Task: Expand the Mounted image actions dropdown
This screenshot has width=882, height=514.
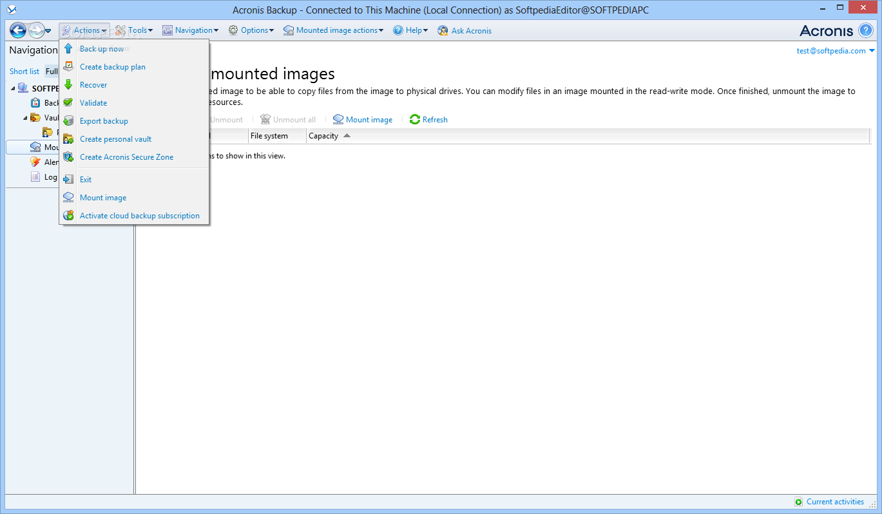Action: [x=334, y=30]
